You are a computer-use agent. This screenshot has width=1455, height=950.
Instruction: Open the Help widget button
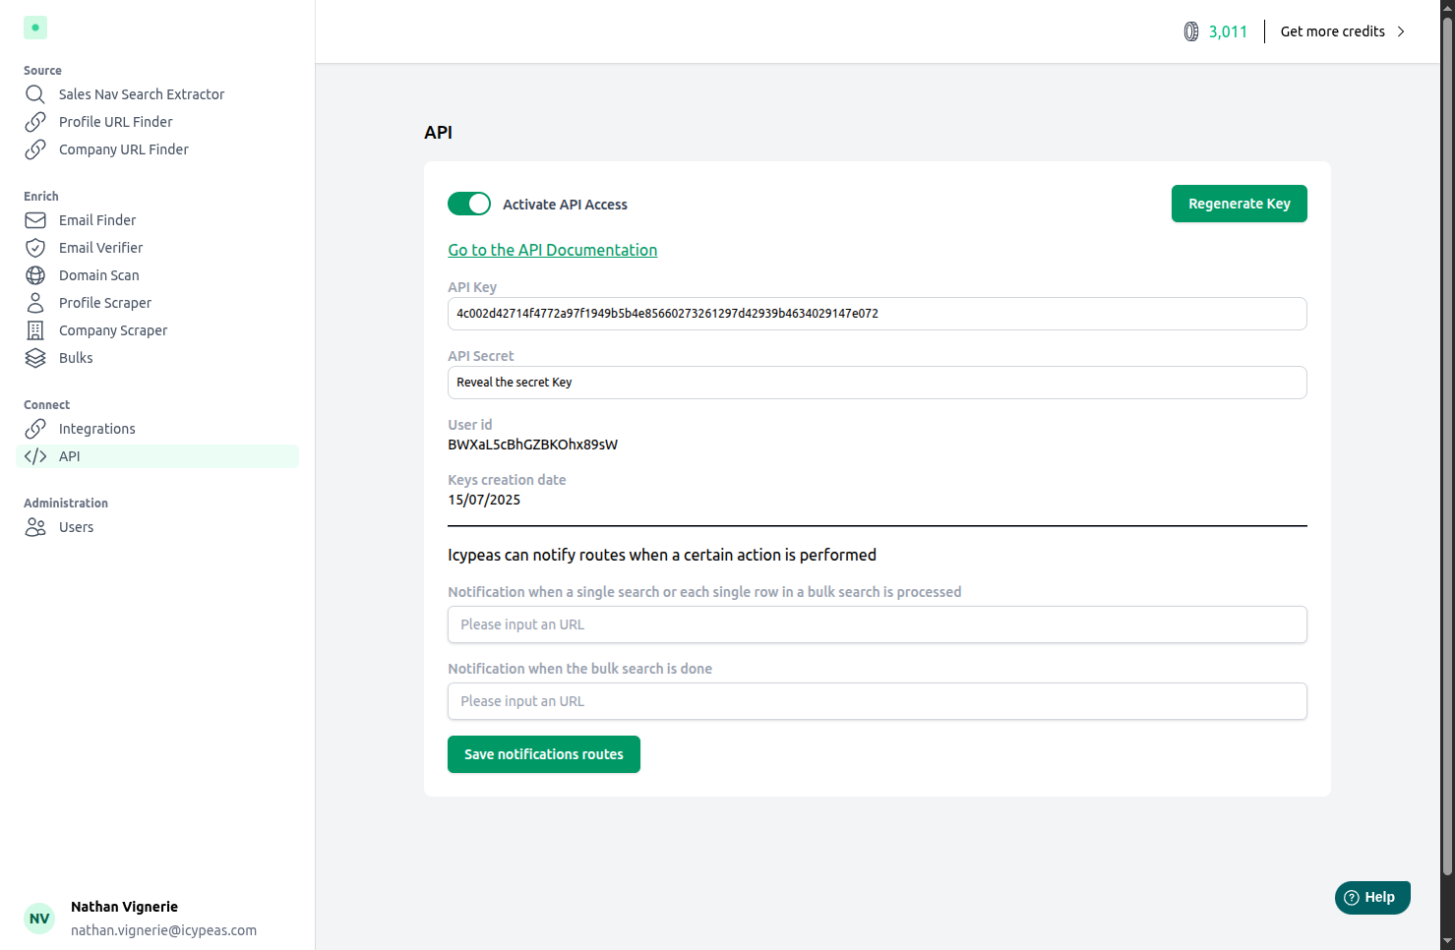click(1372, 897)
